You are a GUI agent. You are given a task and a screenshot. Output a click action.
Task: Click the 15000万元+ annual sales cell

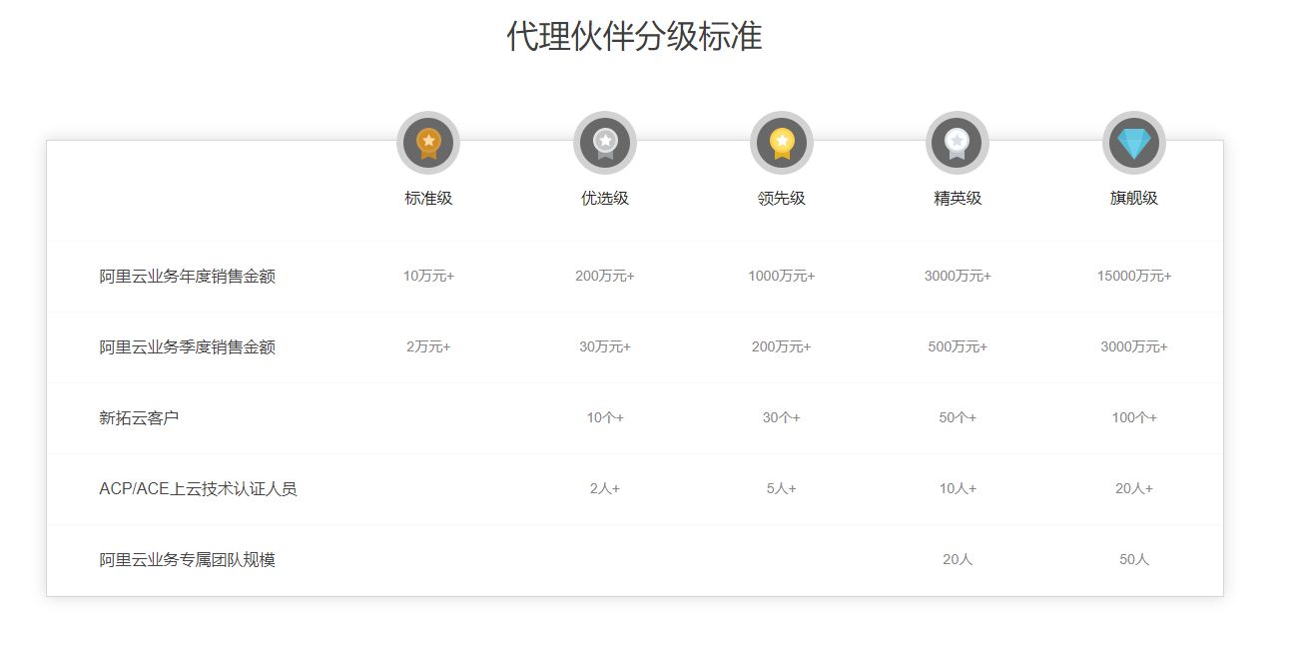(1134, 277)
